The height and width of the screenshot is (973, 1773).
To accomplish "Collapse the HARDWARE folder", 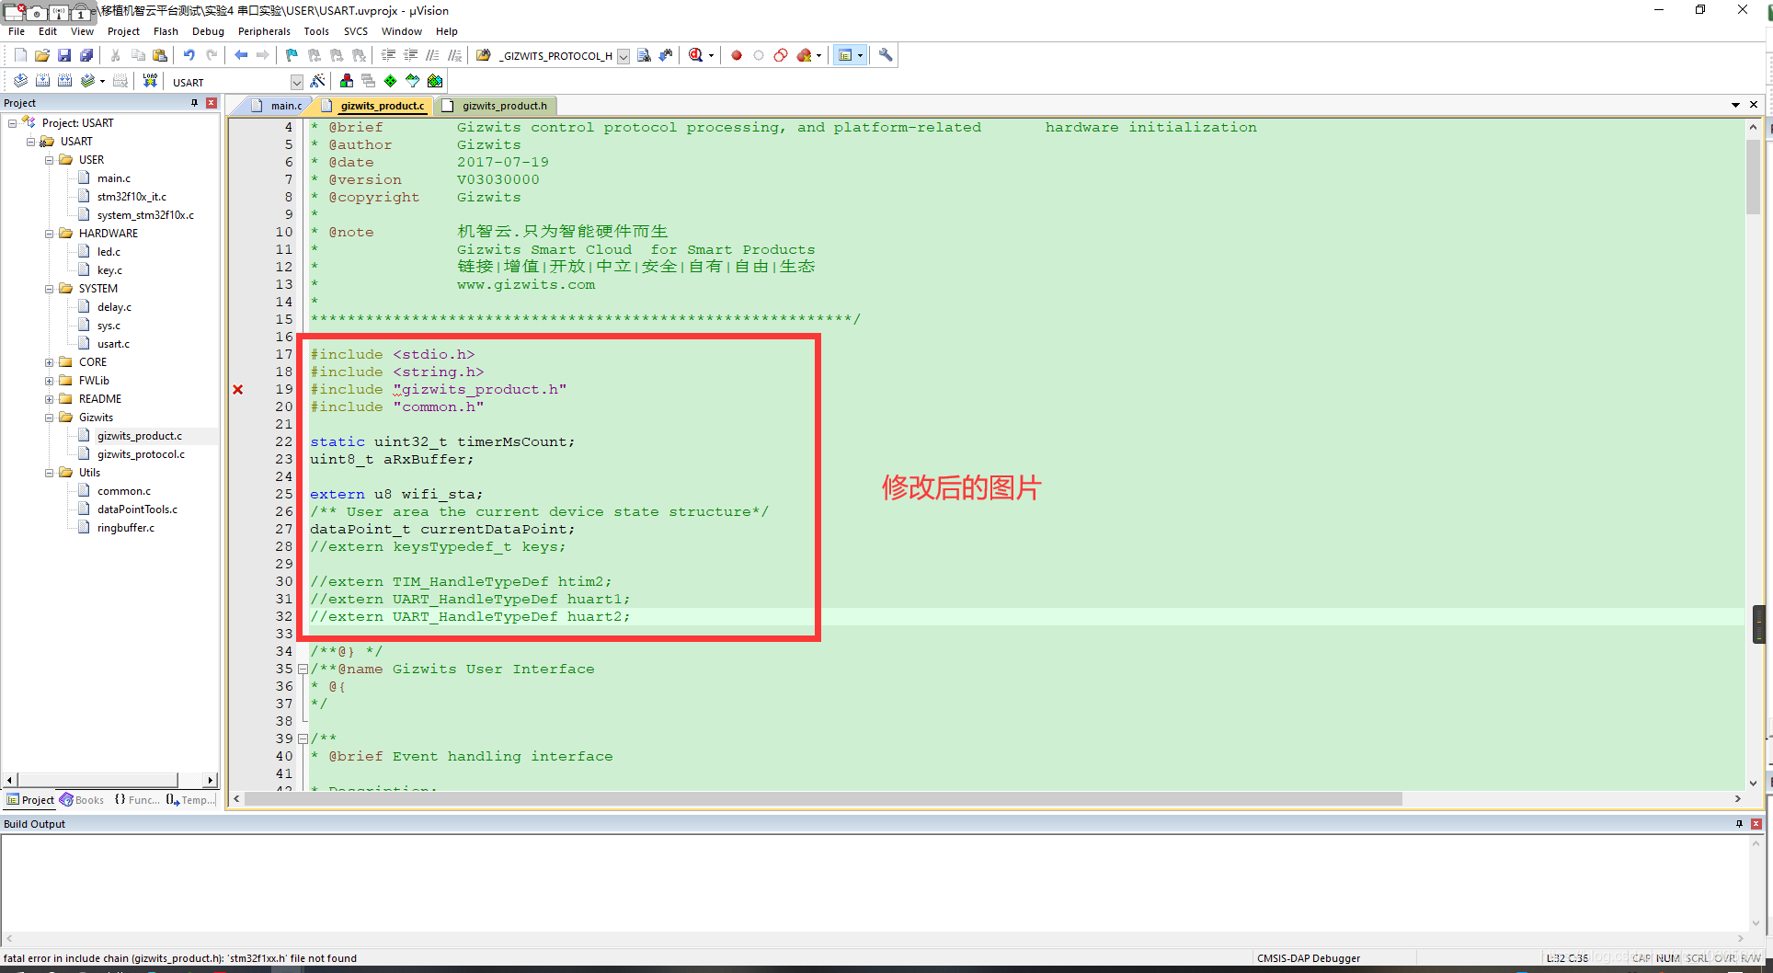I will coord(50,234).
